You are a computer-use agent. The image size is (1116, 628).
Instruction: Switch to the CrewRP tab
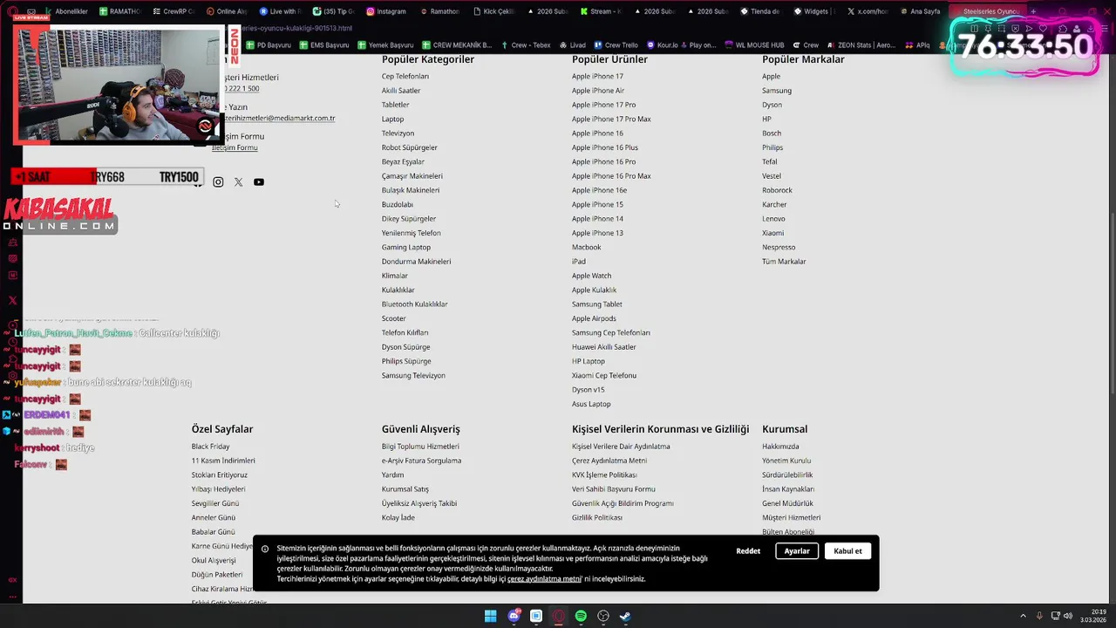tap(173, 11)
